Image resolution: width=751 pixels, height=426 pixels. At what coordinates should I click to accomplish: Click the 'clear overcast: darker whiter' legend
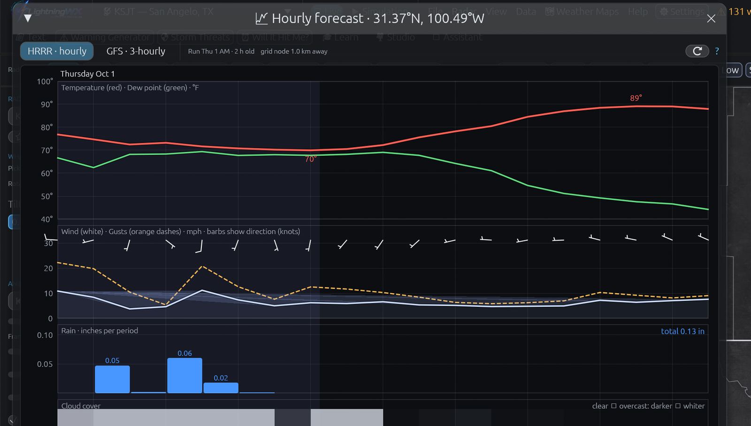click(x=648, y=406)
